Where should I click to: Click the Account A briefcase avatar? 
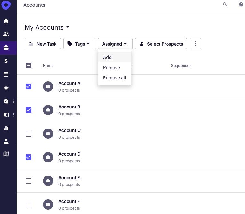(48, 86)
